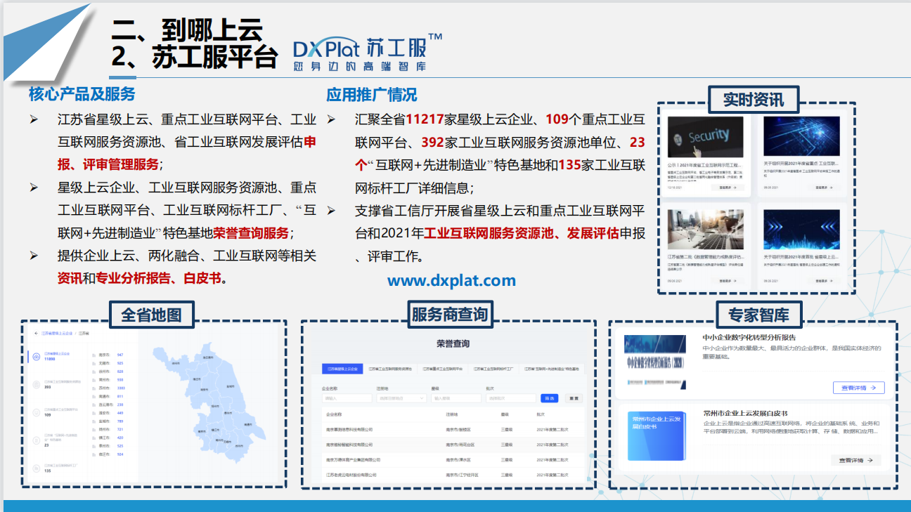Click the blue 筛选 button

tap(549, 398)
